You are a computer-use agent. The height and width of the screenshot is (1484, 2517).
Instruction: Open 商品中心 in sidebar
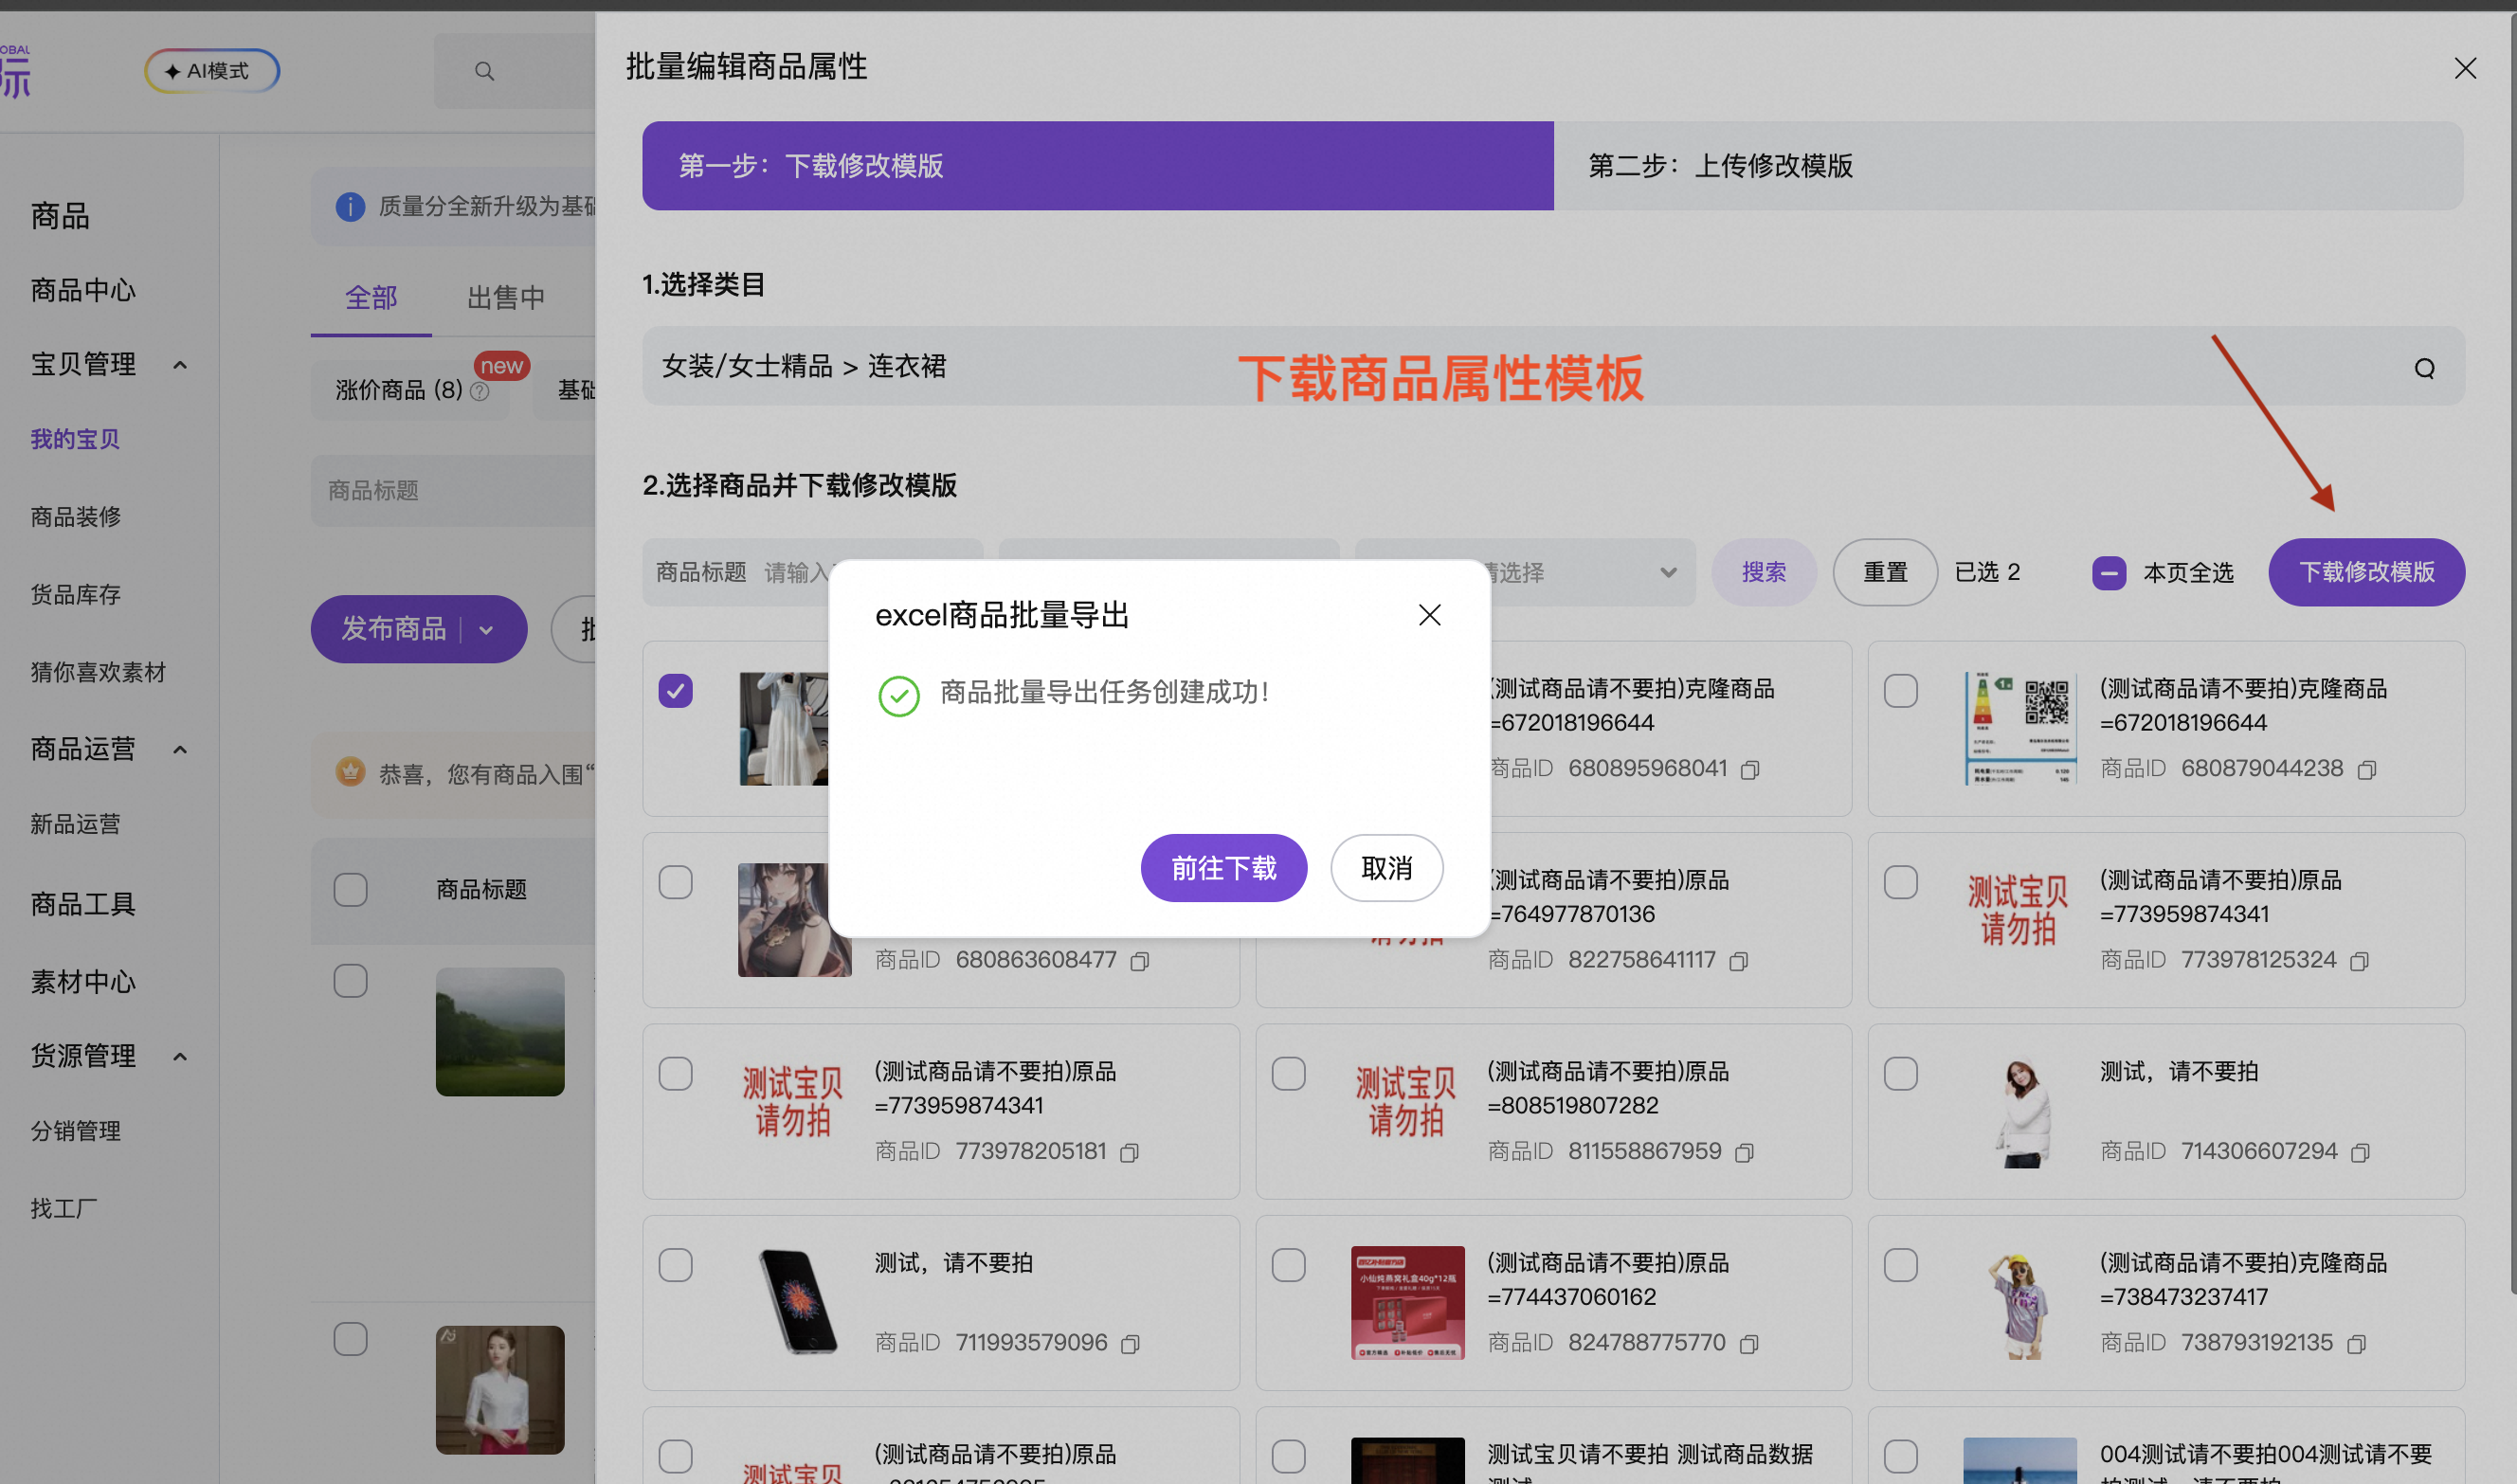click(83, 290)
